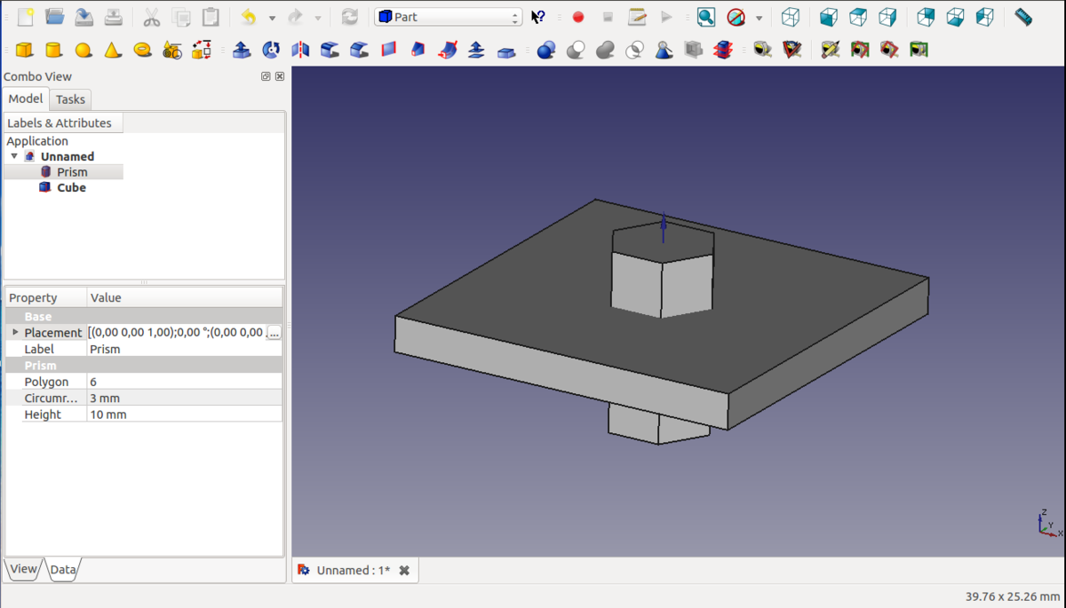This screenshot has height=608, width=1066.
Task: Select the Revolve tool
Action: click(271, 50)
